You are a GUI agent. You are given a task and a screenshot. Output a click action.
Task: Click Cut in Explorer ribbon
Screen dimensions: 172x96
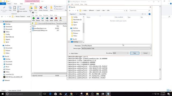[19, 7]
